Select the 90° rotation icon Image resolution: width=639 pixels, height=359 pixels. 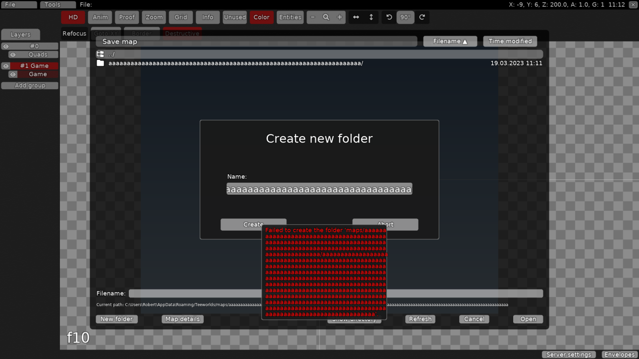[405, 17]
